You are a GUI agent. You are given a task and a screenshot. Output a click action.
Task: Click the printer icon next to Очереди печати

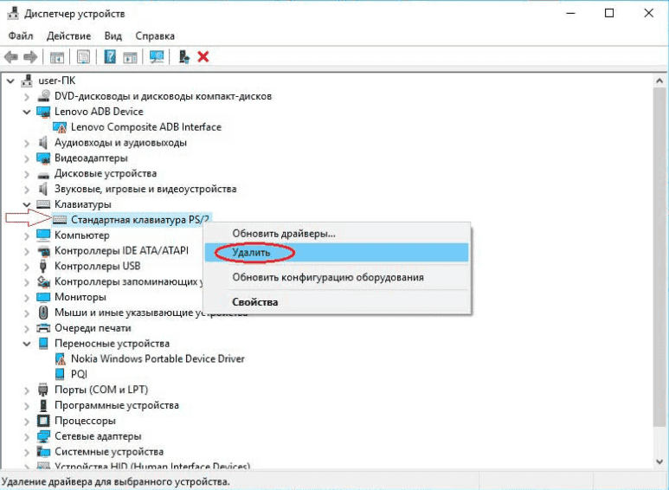click(43, 328)
